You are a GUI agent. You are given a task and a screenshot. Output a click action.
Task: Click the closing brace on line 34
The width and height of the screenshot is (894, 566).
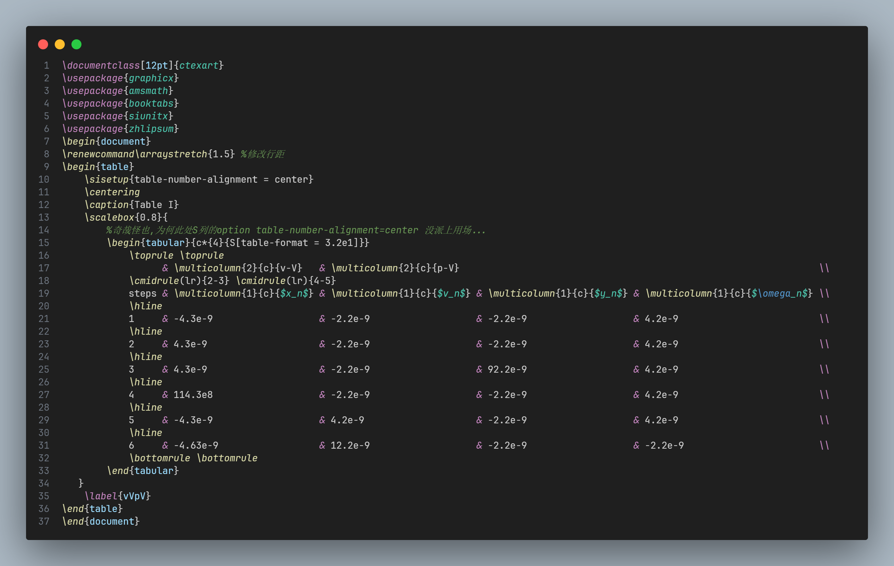point(81,483)
